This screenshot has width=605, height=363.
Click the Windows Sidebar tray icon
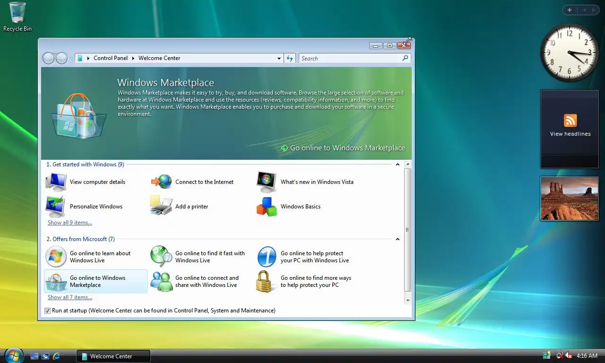tap(547, 355)
